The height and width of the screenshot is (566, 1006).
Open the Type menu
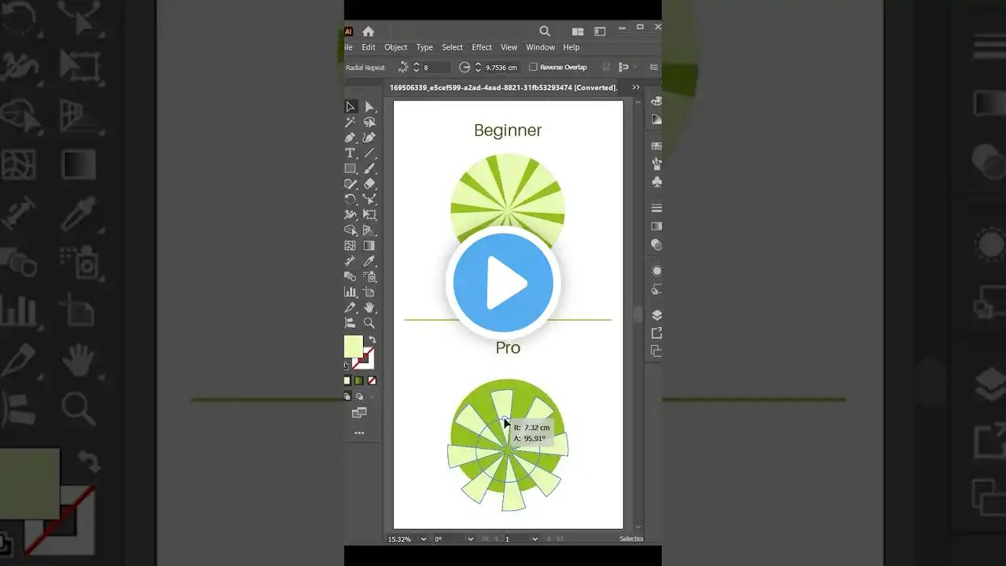[x=424, y=47]
